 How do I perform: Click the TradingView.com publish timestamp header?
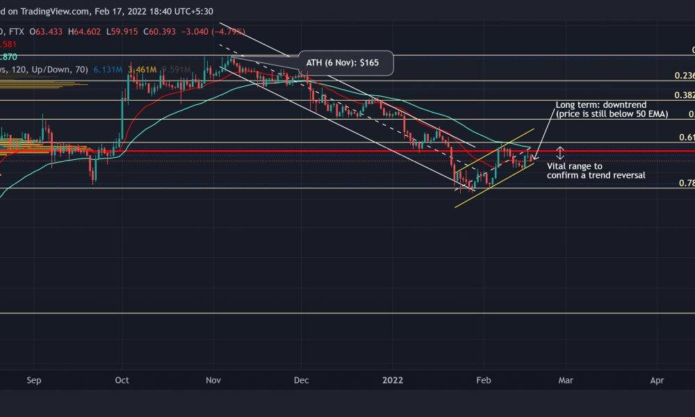(106, 12)
